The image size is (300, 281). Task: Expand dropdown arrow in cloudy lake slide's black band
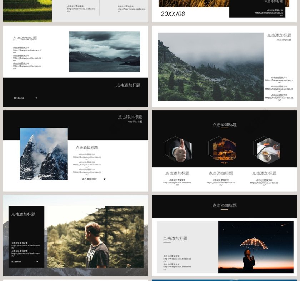pyautogui.click(x=36, y=98)
